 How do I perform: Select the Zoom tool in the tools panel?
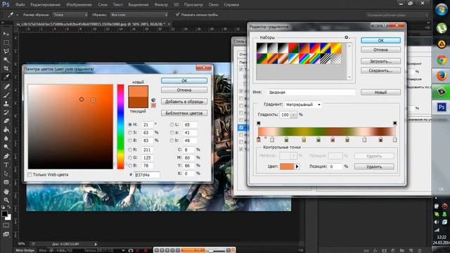tap(6, 200)
